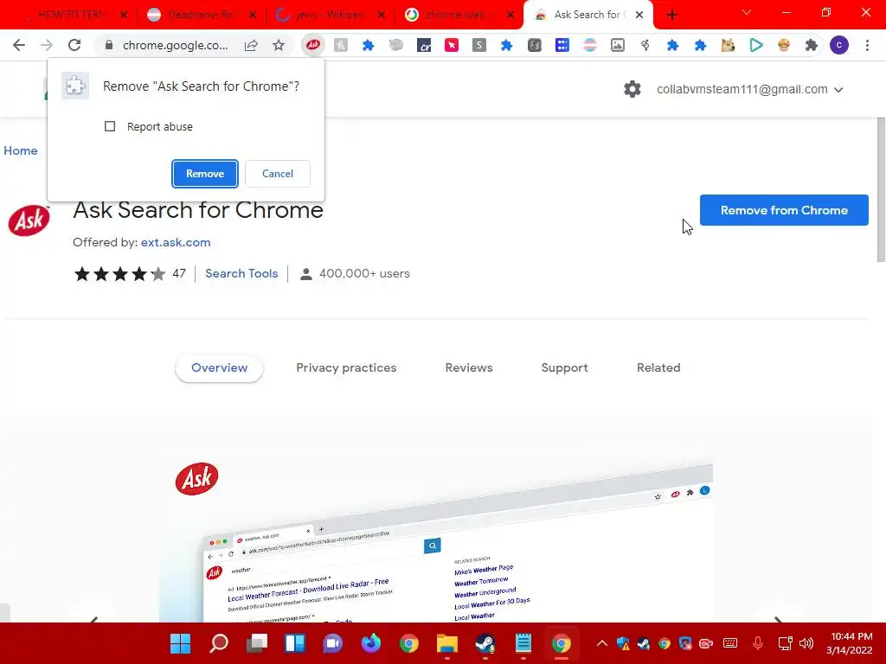886x664 pixels.
Task: Open Task View on the taskbar
Action: click(257, 643)
